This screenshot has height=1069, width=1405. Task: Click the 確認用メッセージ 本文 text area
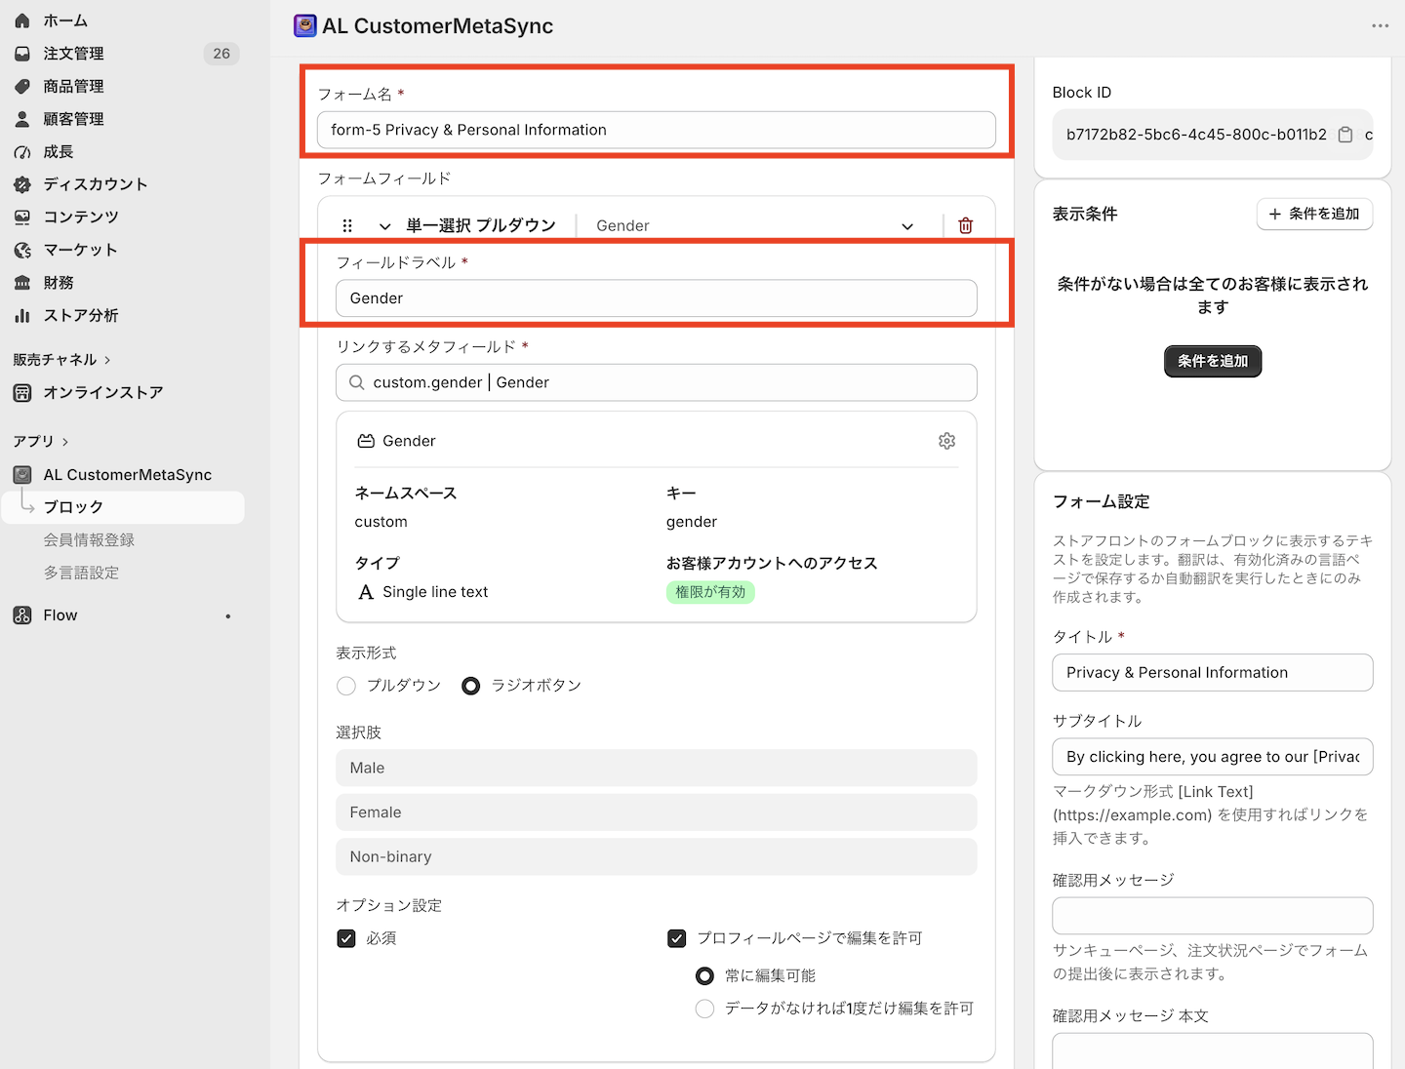tap(1213, 1051)
